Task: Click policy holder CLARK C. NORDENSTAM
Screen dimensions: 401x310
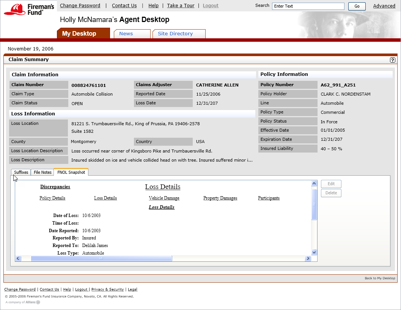Action: pyautogui.click(x=346, y=94)
